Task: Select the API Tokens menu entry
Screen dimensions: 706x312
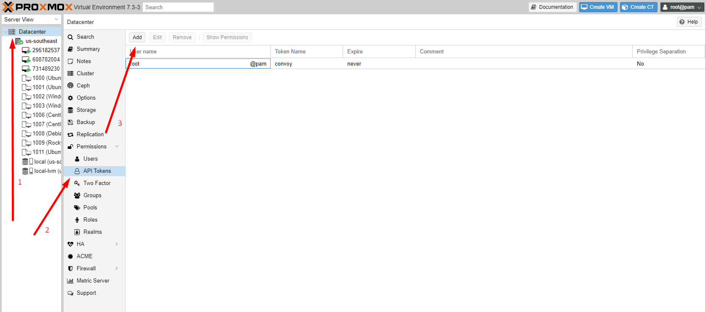Action: [94, 171]
